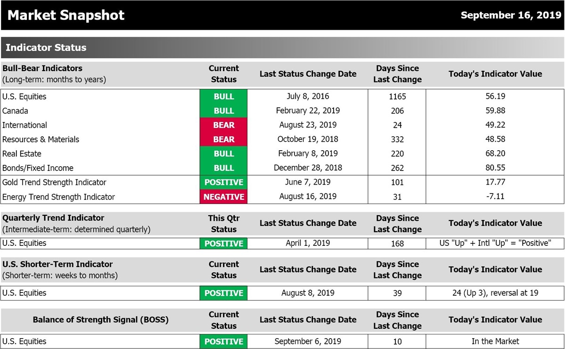Viewport: 565px width, 349px height.
Task: Click the BEAR status badge for International
Action: tap(224, 125)
